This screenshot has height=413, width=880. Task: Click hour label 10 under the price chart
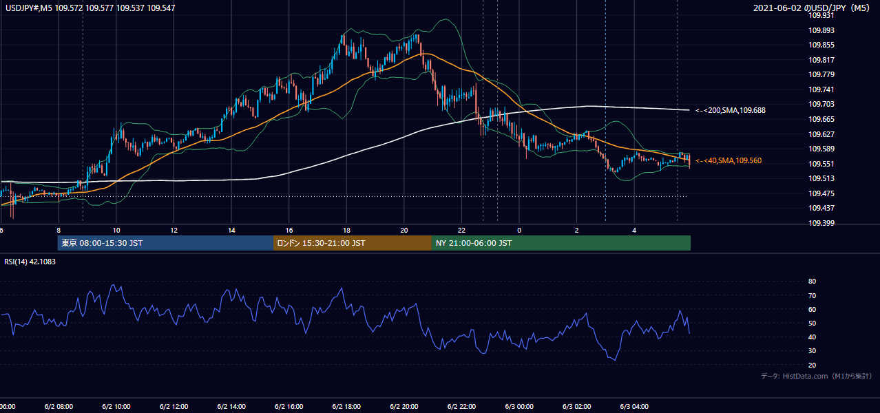click(x=116, y=230)
